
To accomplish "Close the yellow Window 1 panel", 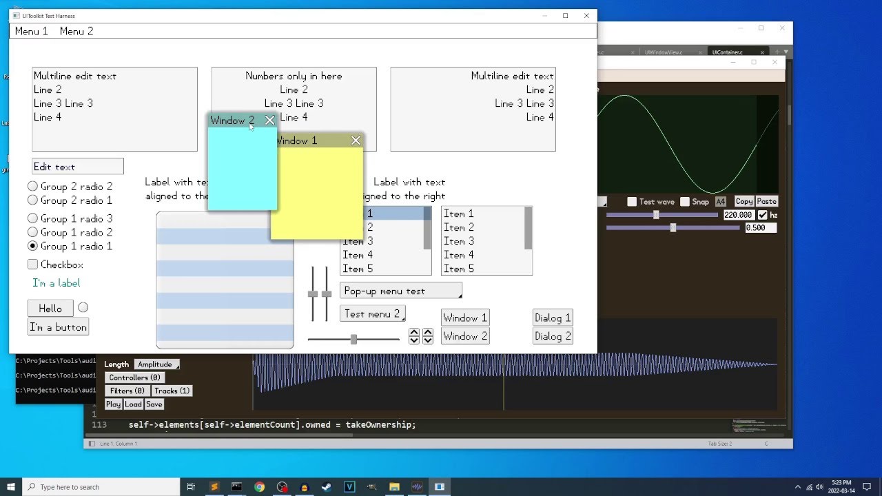I will (356, 141).
